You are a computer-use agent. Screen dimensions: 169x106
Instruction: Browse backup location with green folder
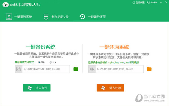(x=76, y=69)
